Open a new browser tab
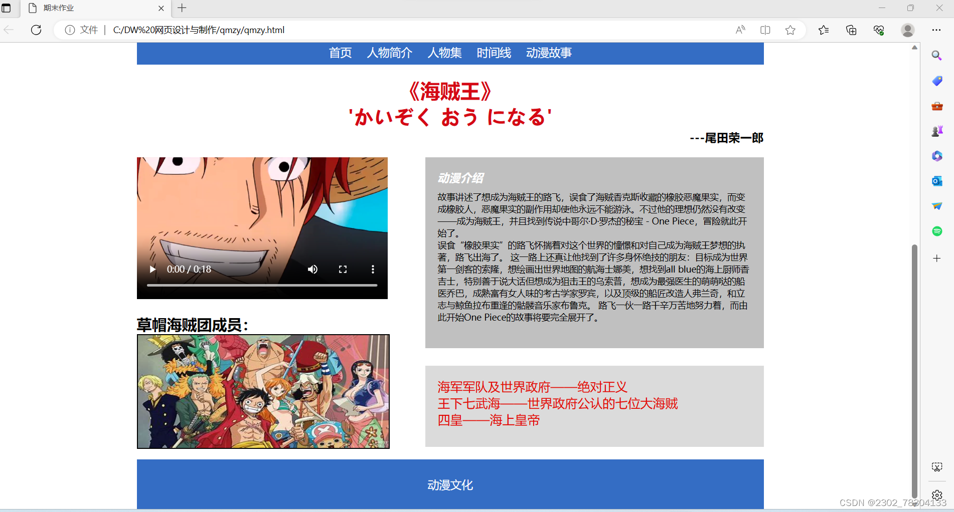The height and width of the screenshot is (512, 954). [x=182, y=8]
